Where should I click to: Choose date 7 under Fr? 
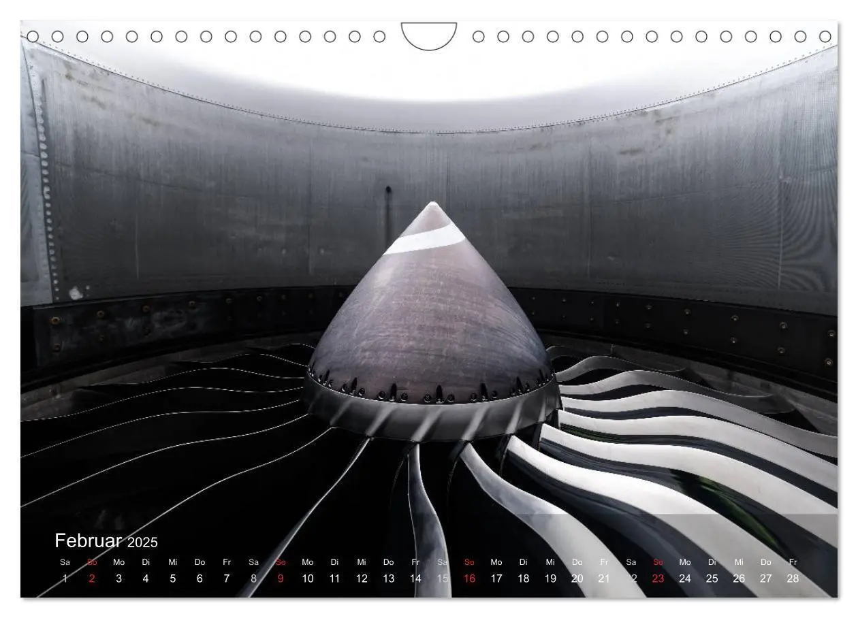point(227,579)
